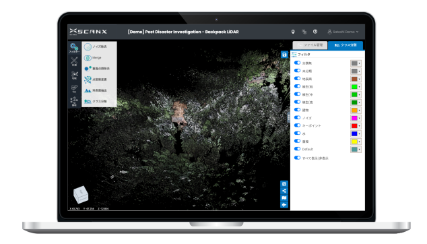
Task: Open color dropdown arrow for キーポイント class
Action: pos(360,126)
